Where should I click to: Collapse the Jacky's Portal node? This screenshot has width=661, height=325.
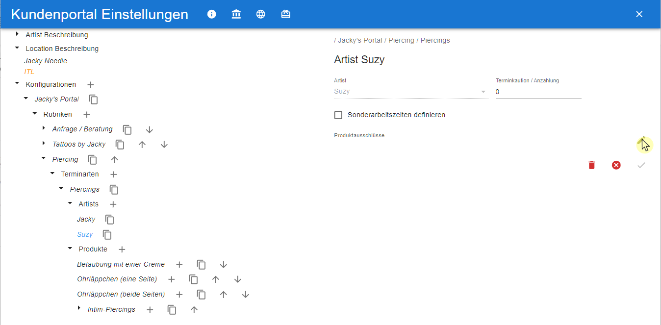pos(26,99)
